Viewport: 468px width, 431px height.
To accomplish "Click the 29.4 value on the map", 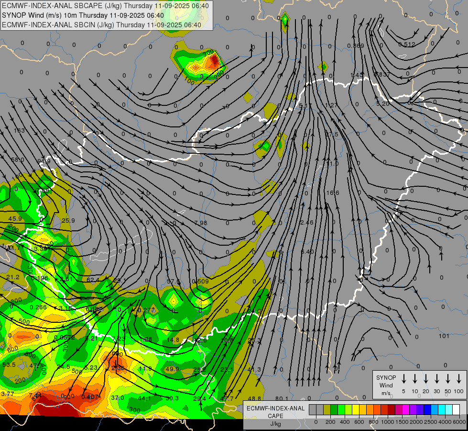I will tap(200, 398).
